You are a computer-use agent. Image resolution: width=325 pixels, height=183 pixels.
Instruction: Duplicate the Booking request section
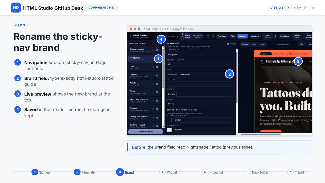[153, 126]
